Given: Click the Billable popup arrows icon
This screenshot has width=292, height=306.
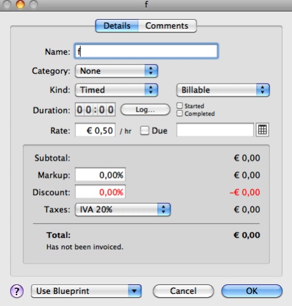Looking at the screenshot, I should coord(263,90).
